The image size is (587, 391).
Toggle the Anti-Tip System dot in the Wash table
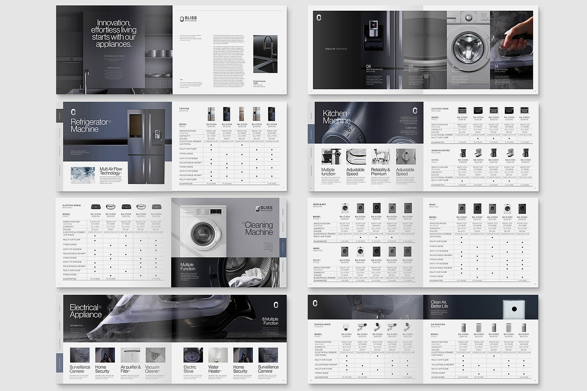coord(461,252)
